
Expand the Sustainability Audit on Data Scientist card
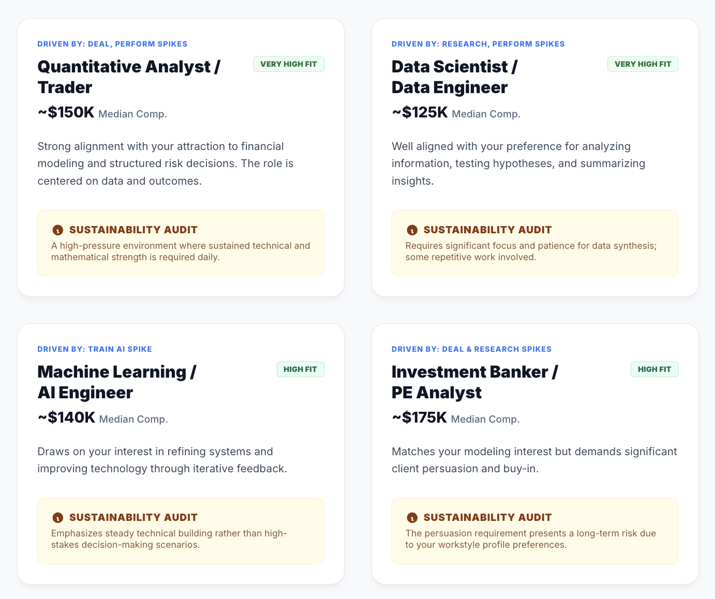point(535,243)
